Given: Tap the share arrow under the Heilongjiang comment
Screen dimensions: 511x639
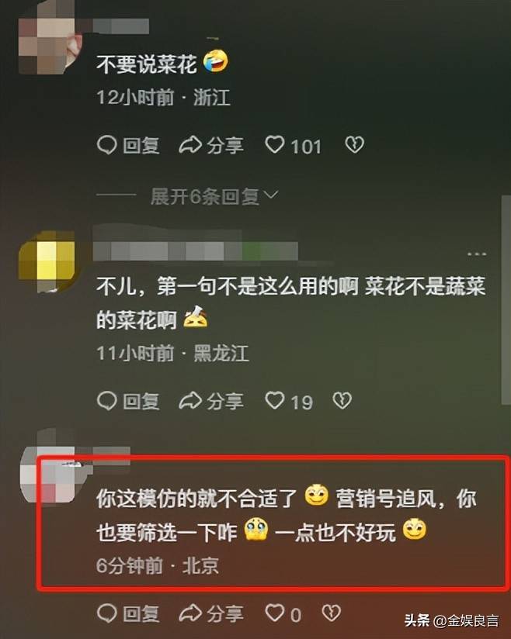Looking at the screenshot, I should pos(190,401).
